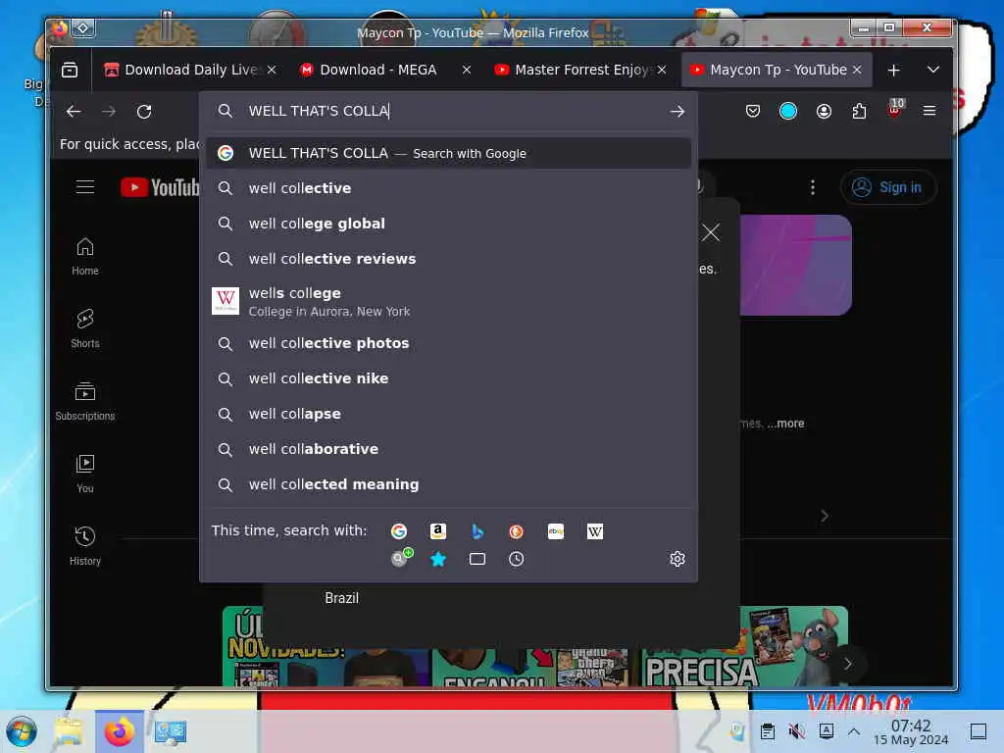Close the Download Daily Live tab

(272, 70)
